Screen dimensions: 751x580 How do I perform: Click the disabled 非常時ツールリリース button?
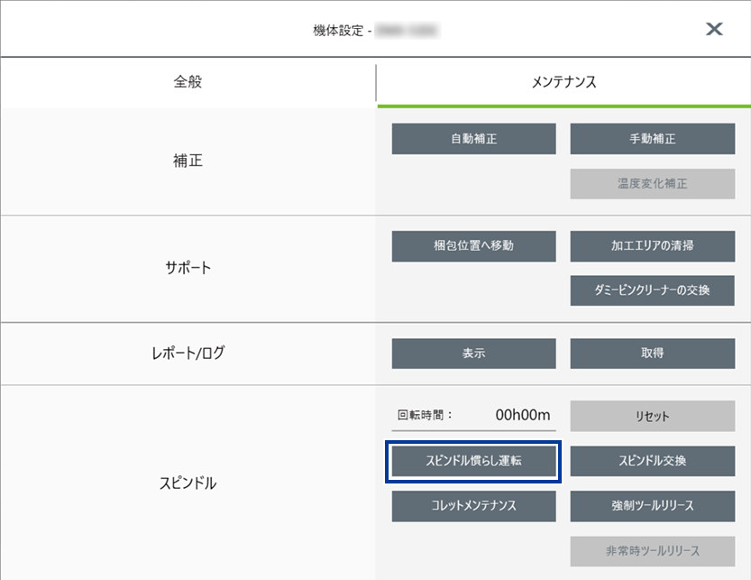tap(653, 551)
